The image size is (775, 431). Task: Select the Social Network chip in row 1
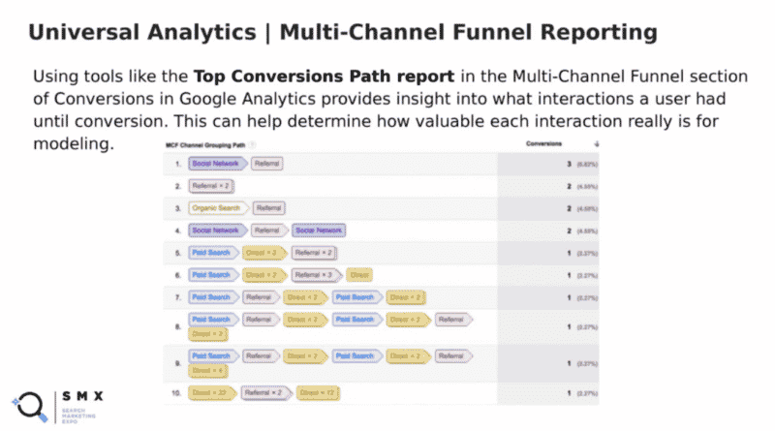tap(217, 164)
